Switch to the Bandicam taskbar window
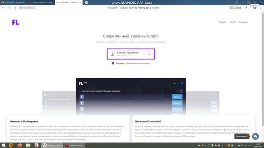Screen dimensions: 264x148 (x=74, y=145)
